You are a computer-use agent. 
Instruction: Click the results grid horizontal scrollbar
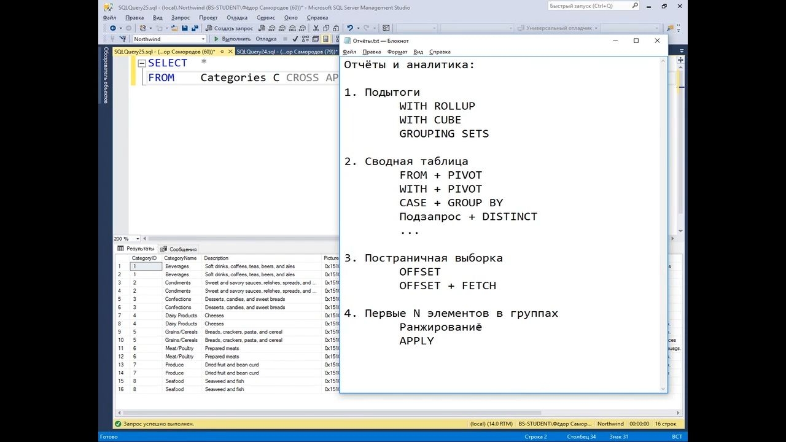397,413
